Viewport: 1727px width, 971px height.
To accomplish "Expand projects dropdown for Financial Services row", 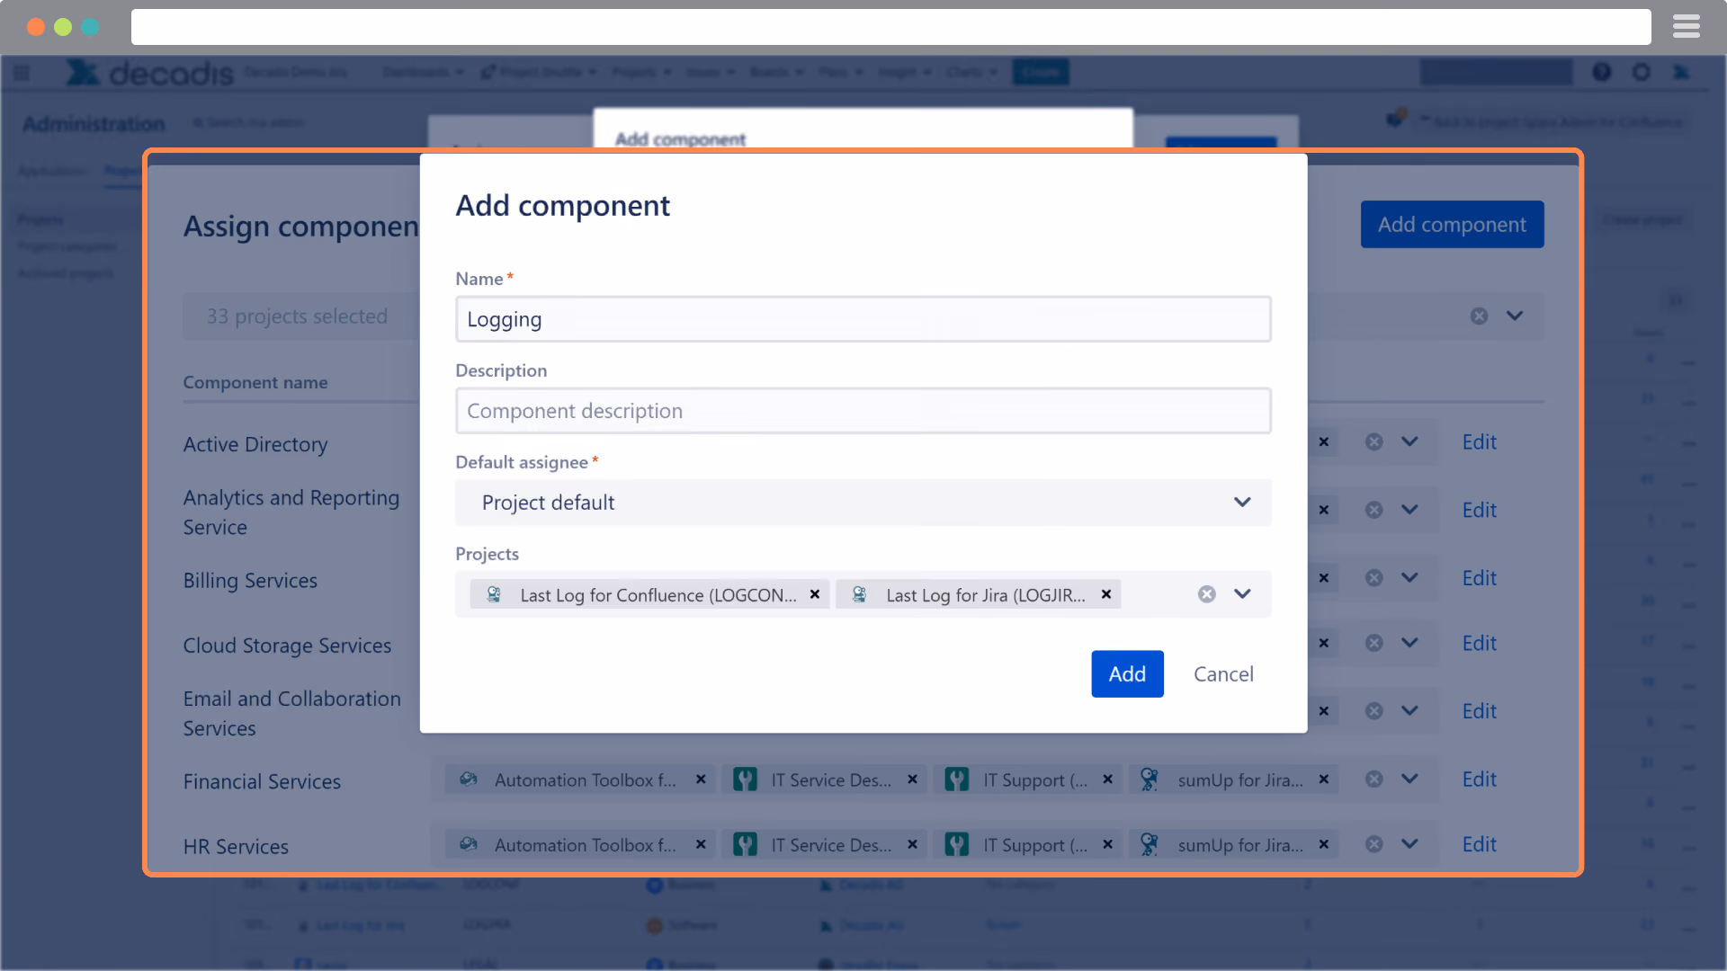I will pos(1409,779).
